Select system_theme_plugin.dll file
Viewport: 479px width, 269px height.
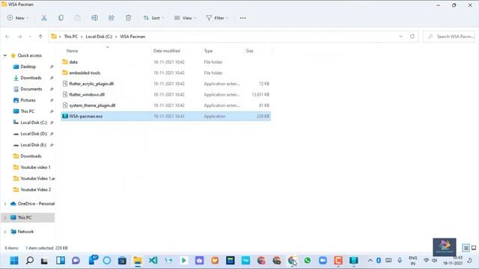[165, 105]
